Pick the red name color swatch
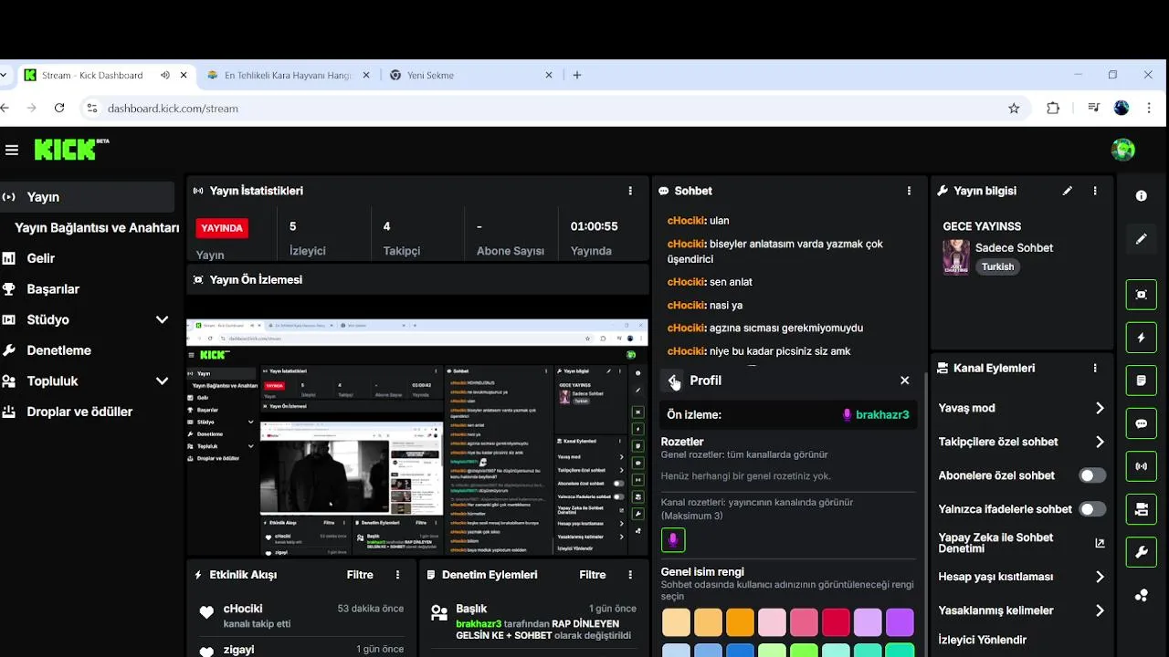The image size is (1169, 657). pos(836,622)
